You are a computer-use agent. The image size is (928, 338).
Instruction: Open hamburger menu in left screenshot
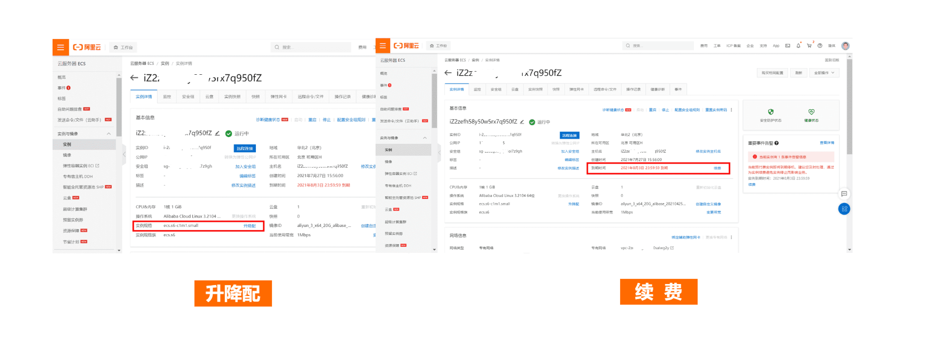[x=60, y=47]
